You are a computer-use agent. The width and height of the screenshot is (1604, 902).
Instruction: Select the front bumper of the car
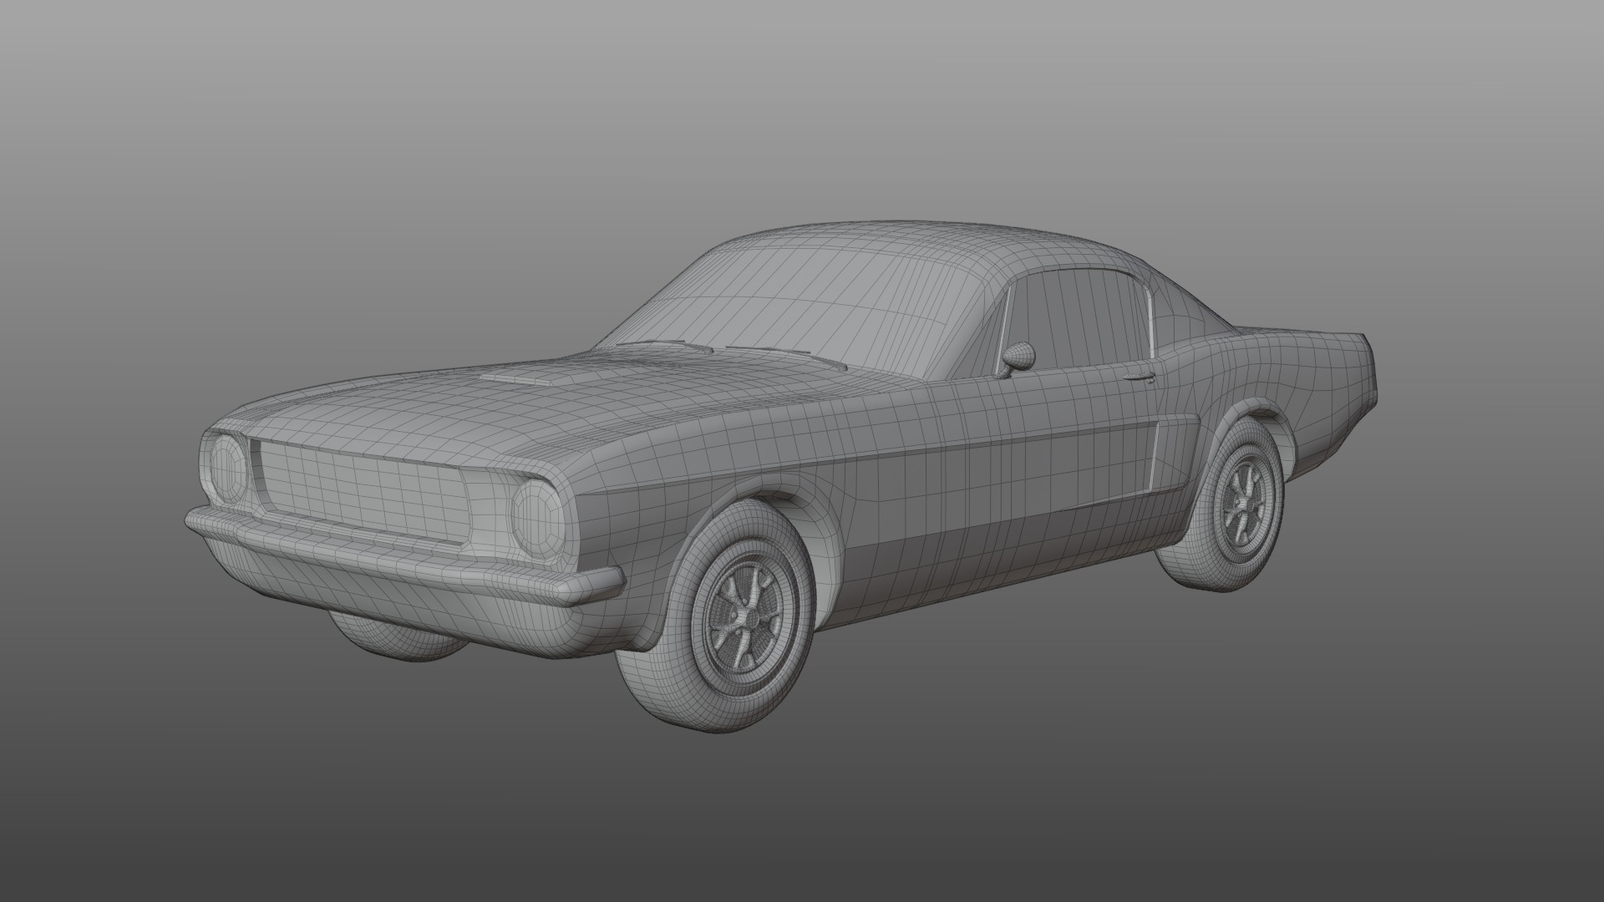pos(404,555)
